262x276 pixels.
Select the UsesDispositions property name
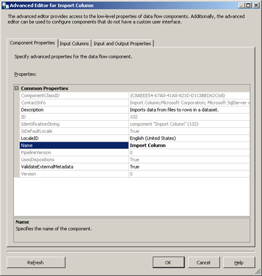point(37,159)
